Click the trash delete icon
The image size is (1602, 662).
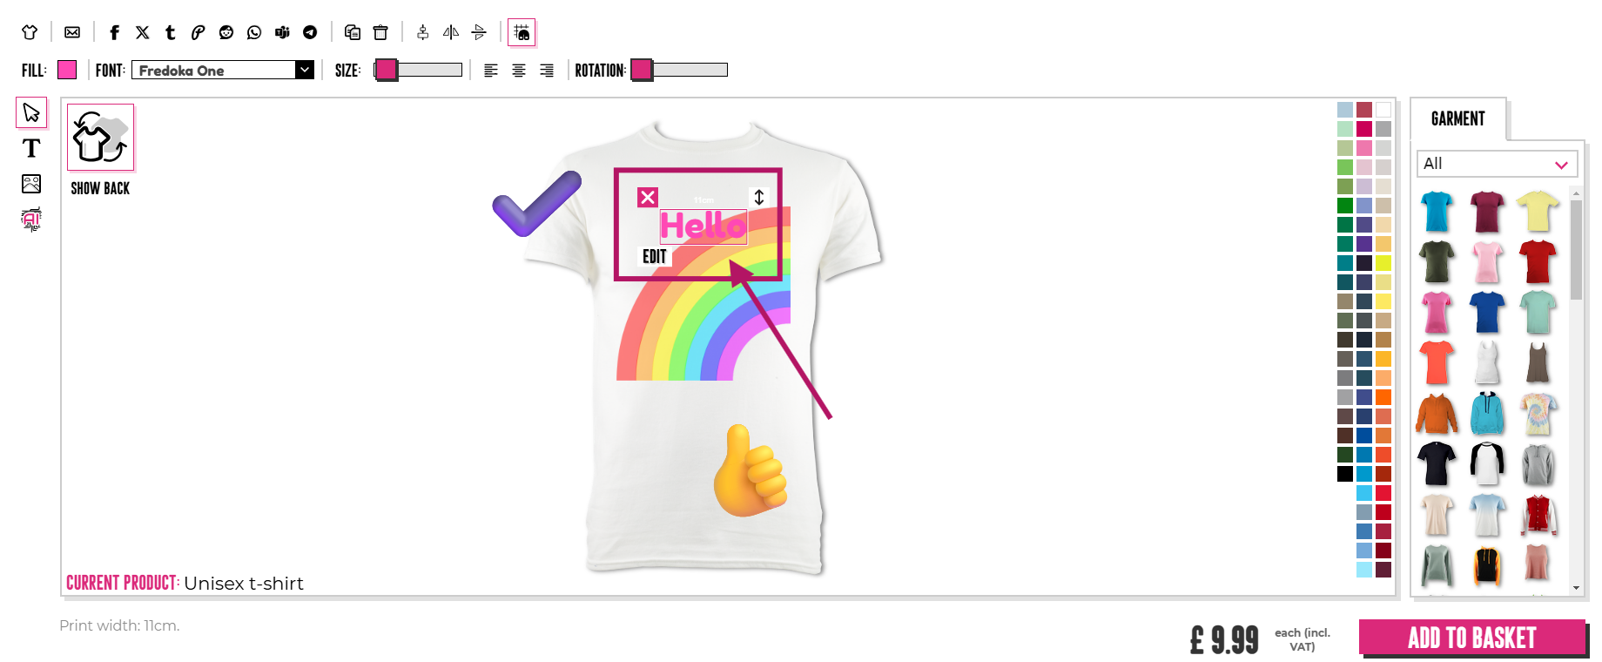380,32
